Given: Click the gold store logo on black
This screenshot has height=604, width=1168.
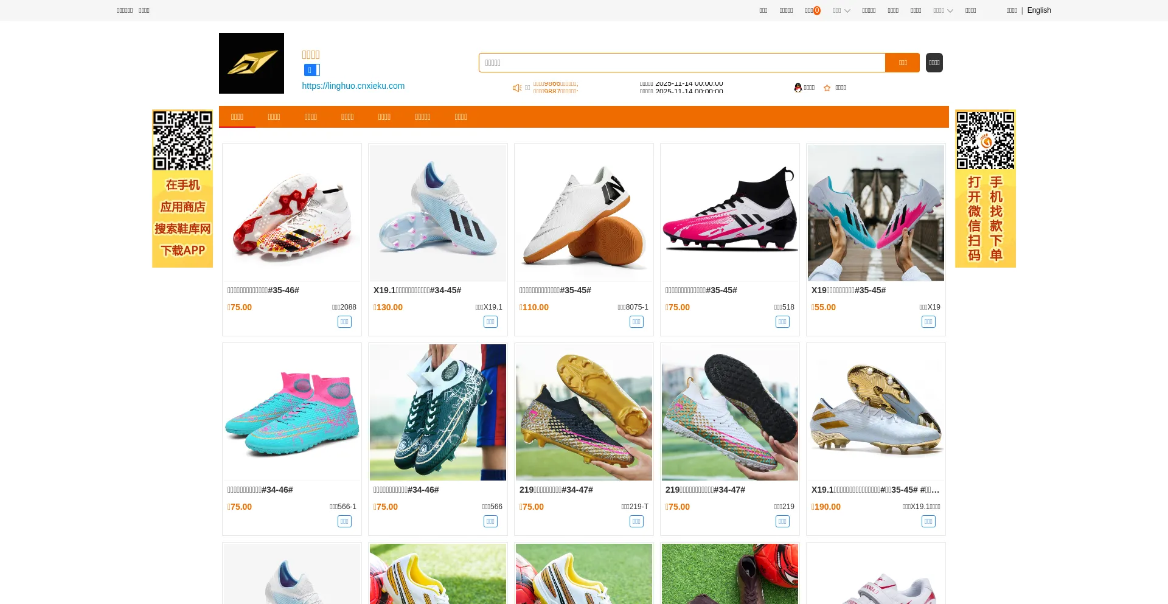Looking at the screenshot, I should [251, 63].
